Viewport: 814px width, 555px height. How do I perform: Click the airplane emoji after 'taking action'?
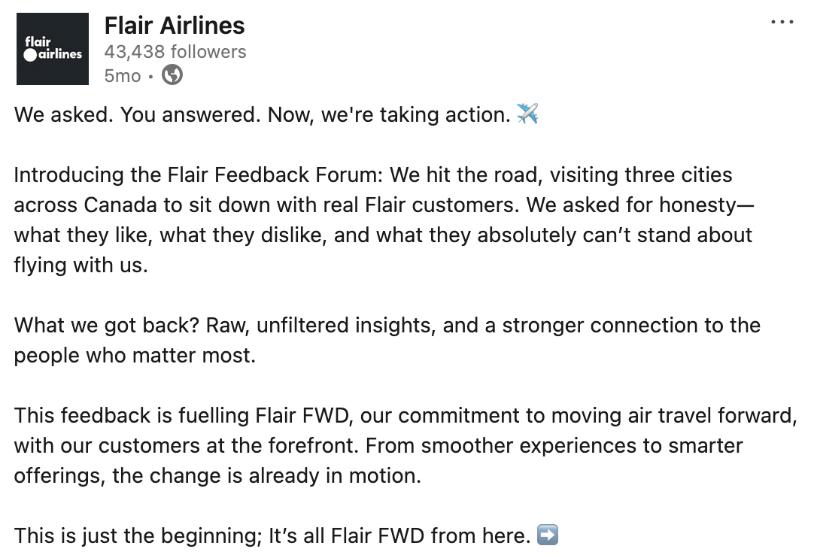(x=527, y=115)
